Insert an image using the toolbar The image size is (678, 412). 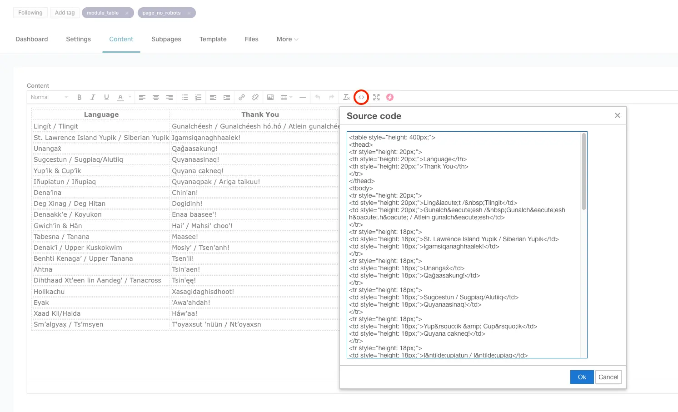coord(270,97)
